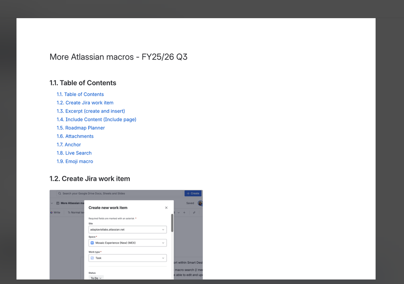Screen dimensions: 404x284
Task: Click the Task work type icon
Action: click(92, 258)
